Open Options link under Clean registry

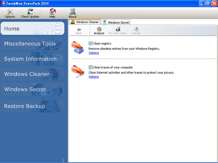click(x=94, y=53)
